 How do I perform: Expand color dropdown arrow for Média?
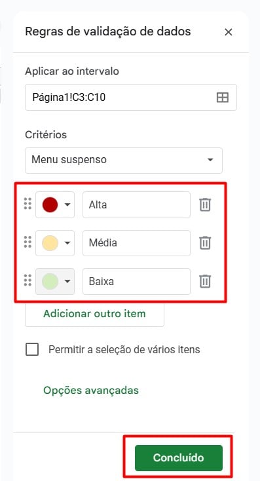click(x=67, y=243)
